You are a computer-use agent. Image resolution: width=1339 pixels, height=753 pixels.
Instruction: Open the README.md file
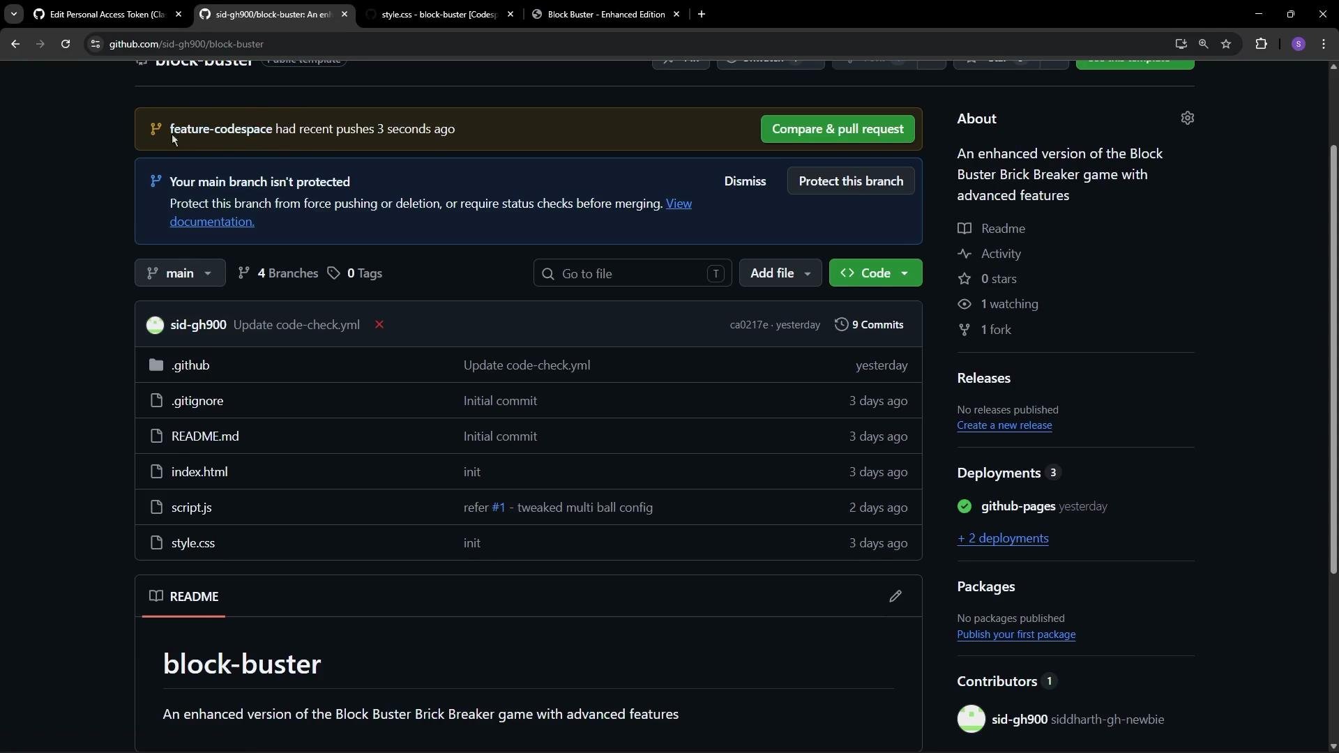coord(205,436)
